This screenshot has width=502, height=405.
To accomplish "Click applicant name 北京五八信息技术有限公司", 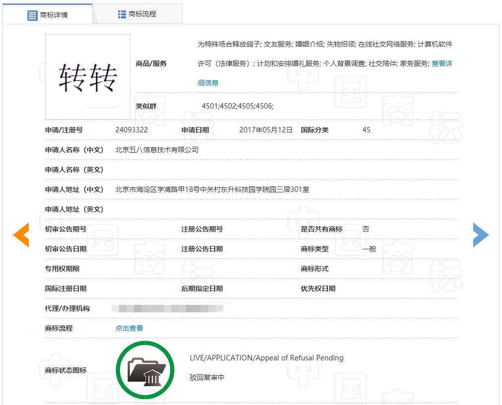I will (157, 150).
